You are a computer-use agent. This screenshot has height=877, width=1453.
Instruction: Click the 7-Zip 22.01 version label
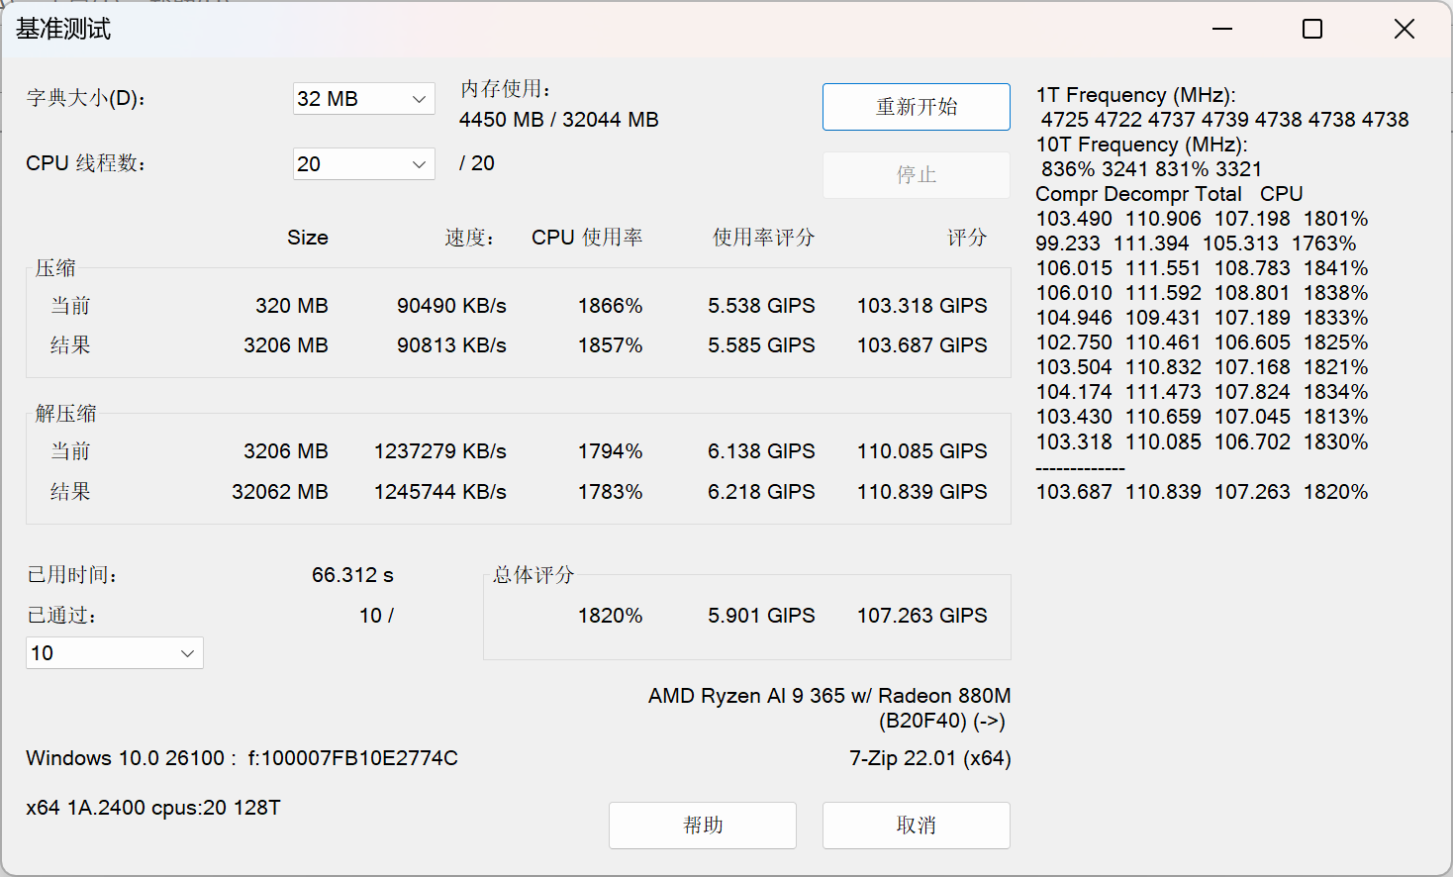point(931,757)
